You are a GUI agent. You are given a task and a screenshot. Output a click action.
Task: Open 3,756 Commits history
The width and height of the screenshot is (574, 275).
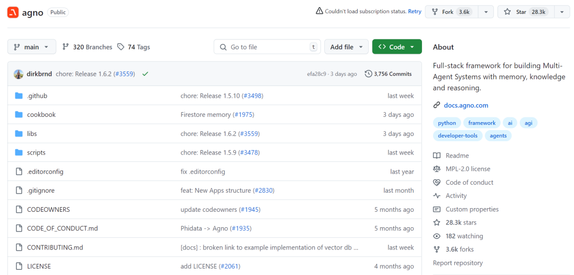tap(388, 74)
